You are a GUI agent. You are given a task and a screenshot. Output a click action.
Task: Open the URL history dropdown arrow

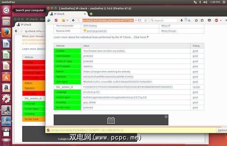coord(136,21)
